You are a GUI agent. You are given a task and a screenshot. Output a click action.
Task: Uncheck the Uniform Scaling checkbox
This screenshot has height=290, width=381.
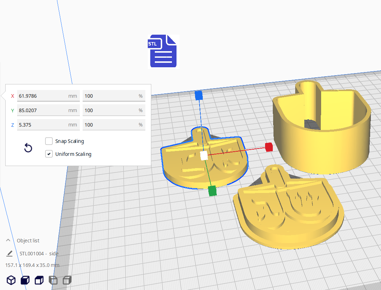coord(49,154)
